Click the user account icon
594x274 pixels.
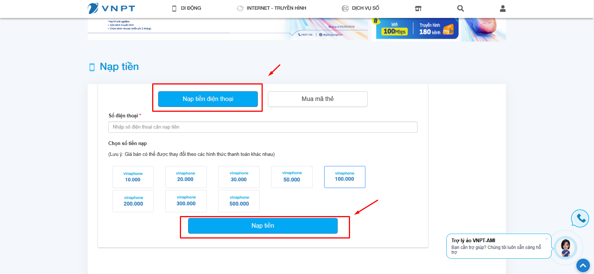coord(503,8)
